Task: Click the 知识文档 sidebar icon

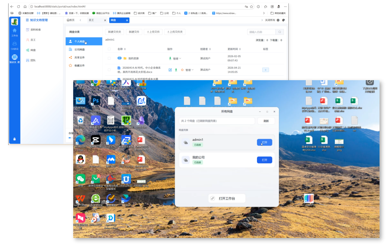Action: pos(15,57)
